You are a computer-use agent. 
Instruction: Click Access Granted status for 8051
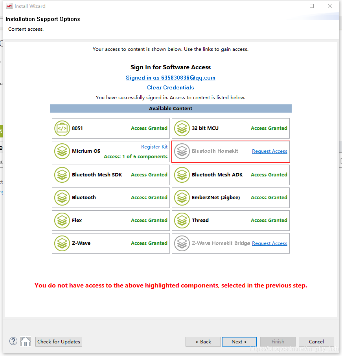pos(149,128)
